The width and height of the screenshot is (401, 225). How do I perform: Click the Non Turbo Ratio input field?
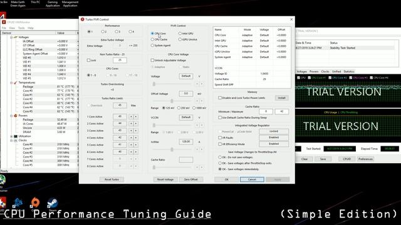120,60
